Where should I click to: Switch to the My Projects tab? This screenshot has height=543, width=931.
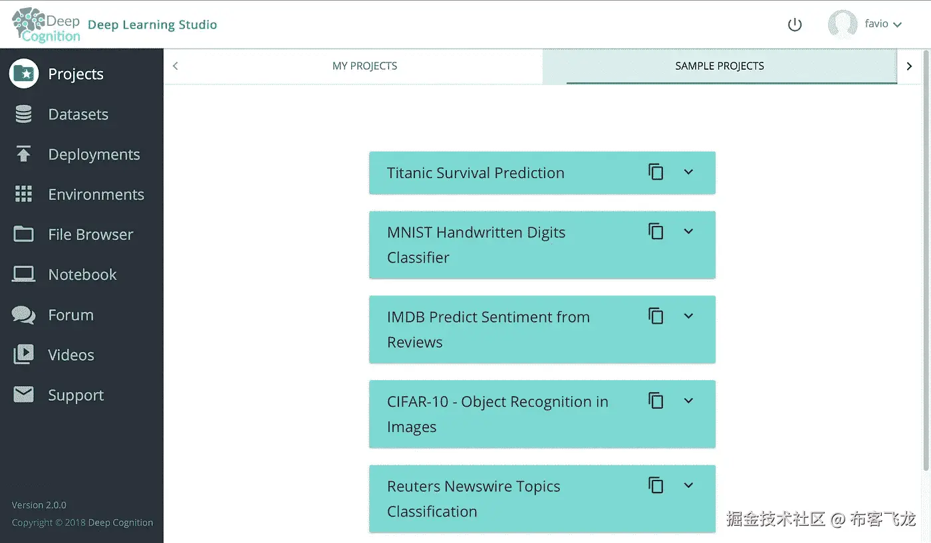pos(364,66)
